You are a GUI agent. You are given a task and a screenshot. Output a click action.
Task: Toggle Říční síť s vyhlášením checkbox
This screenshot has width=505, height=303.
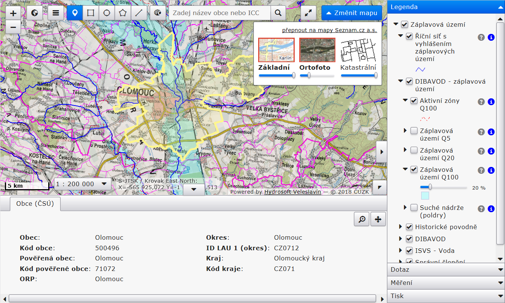click(x=409, y=37)
